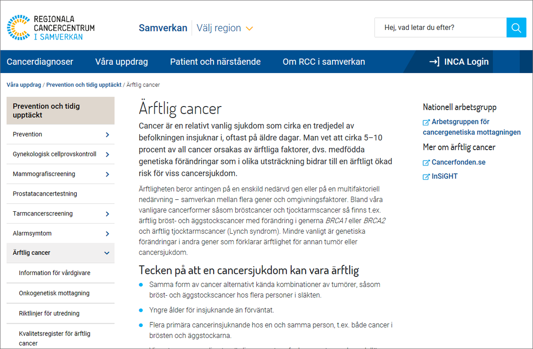Open the InSiGHT link

pyautogui.click(x=445, y=176)
